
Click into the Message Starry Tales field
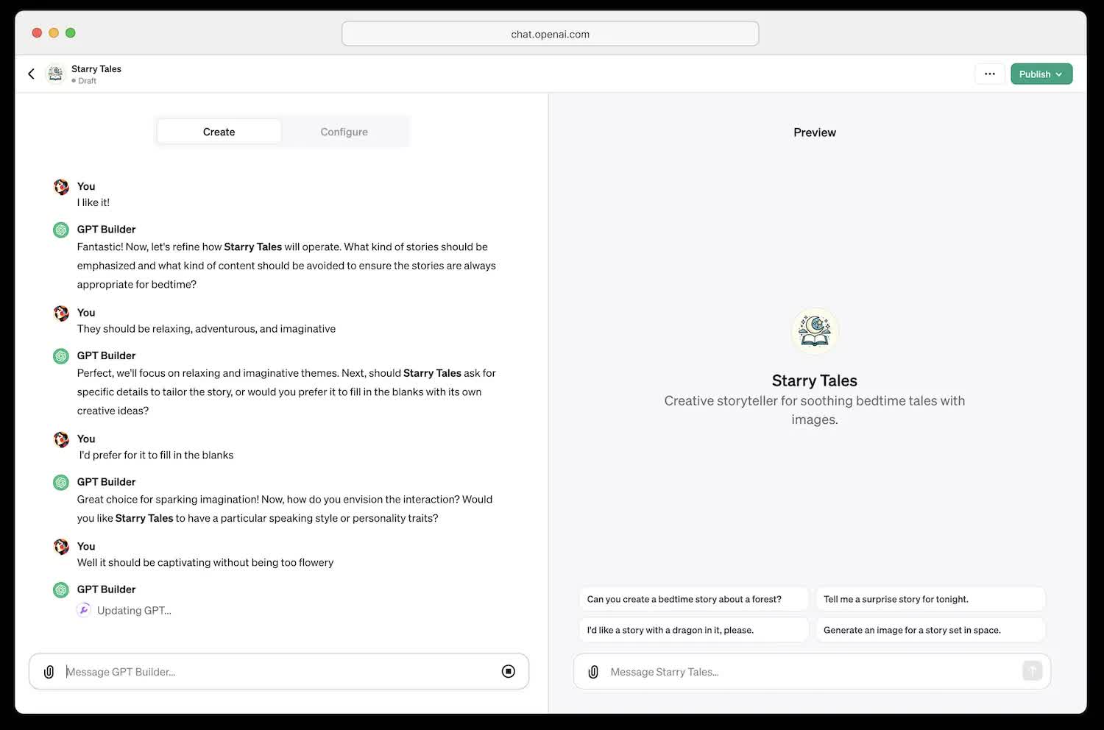tap(810, 672)
